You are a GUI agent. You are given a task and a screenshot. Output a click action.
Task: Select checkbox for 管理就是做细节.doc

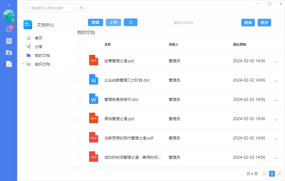79,99
